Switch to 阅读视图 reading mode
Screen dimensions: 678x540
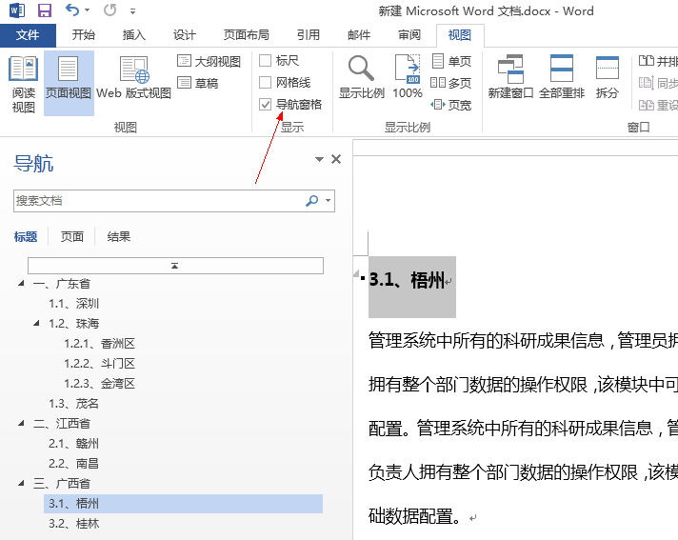pos(24,84)
